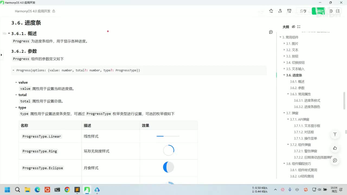
Task: Open the Sogou input method tray icon
Action: coord(306,190)
